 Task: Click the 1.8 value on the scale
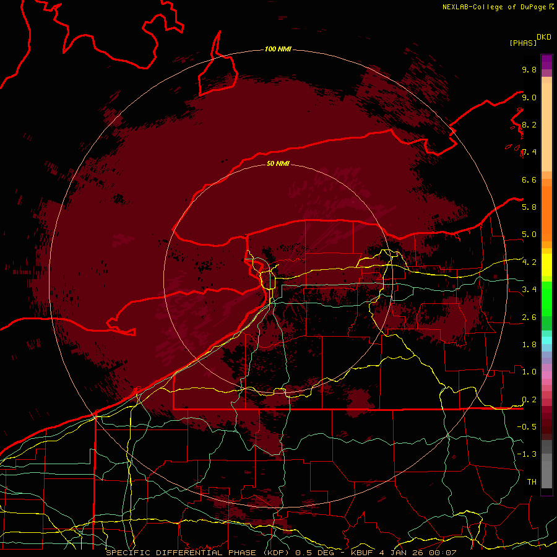point(529,345)
